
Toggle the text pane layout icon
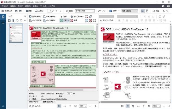pyautogui.click(x=147, y=11)
